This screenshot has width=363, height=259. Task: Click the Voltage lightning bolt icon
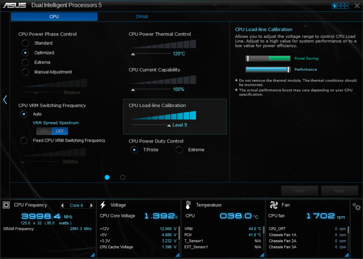(x=103, y=205)
